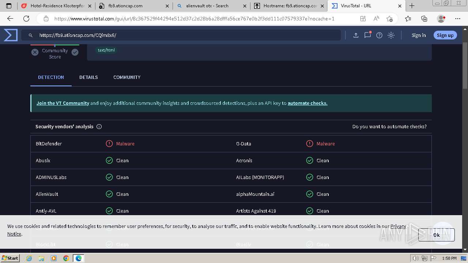Click the automate checks link
Screen dimensions: 468x263
coord(307,103)
